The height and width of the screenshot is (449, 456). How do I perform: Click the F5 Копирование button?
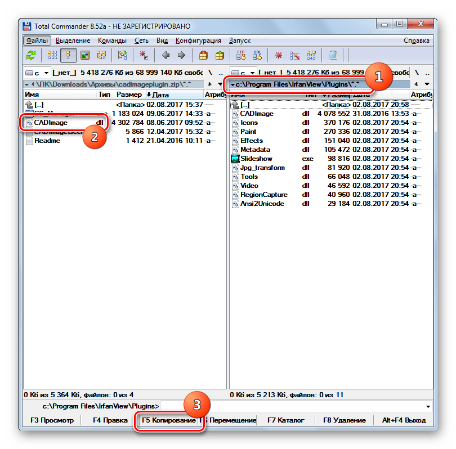pyautogui.click(x=169, y=420)
